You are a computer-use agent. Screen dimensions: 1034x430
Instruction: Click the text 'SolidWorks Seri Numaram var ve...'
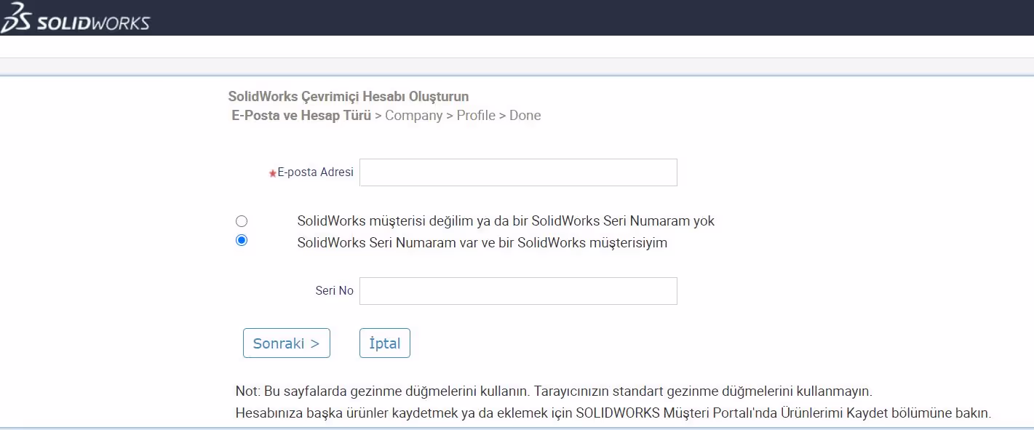coord(482,243)
